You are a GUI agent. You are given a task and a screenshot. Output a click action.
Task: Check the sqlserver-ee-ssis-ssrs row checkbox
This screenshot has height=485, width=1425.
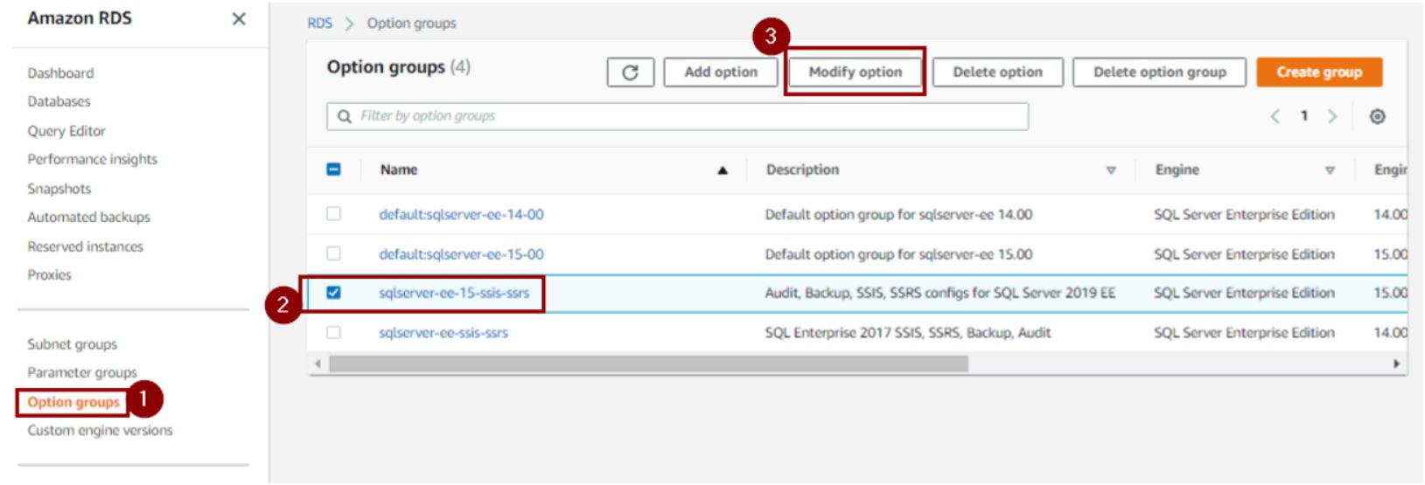coord(333,332)
